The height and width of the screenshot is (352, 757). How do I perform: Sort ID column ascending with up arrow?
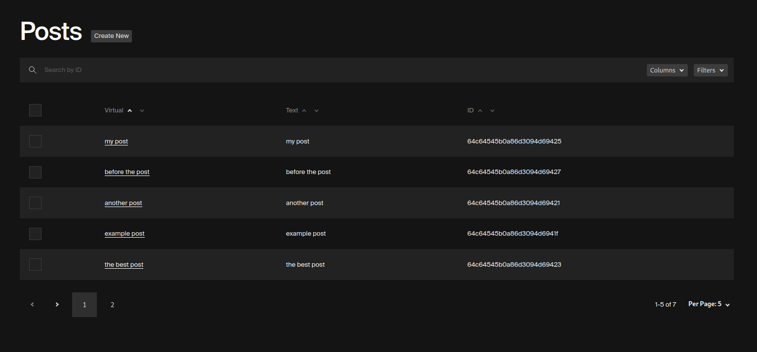(479, 110)
